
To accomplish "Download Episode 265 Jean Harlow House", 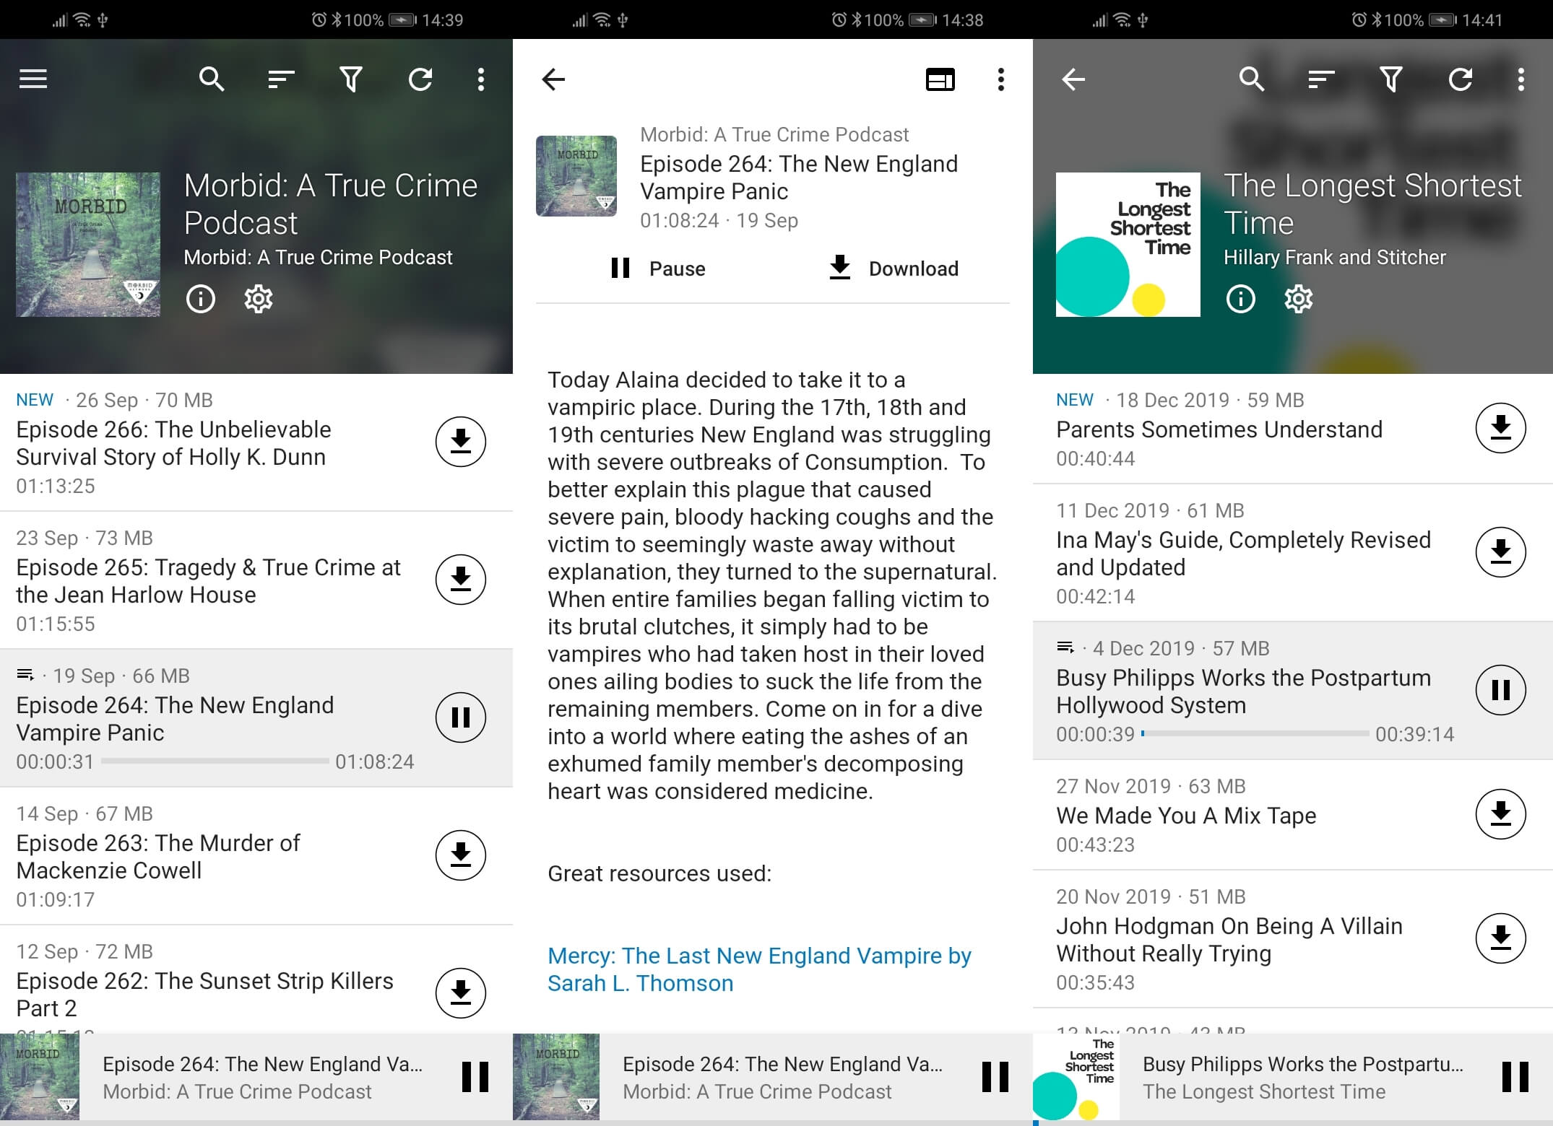I will 460,580.
